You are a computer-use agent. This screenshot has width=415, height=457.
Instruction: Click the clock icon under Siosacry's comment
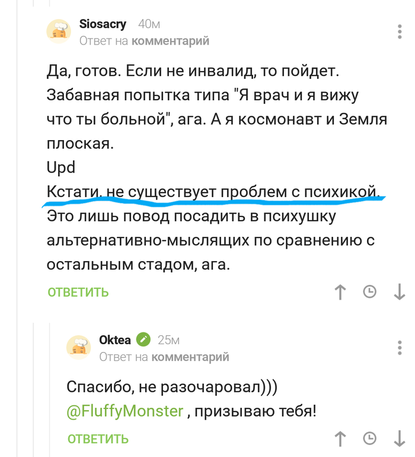point(370,292)
